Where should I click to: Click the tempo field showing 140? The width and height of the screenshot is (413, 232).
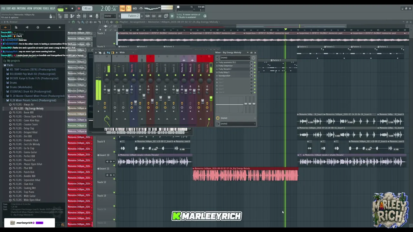(x=86, y=8)
